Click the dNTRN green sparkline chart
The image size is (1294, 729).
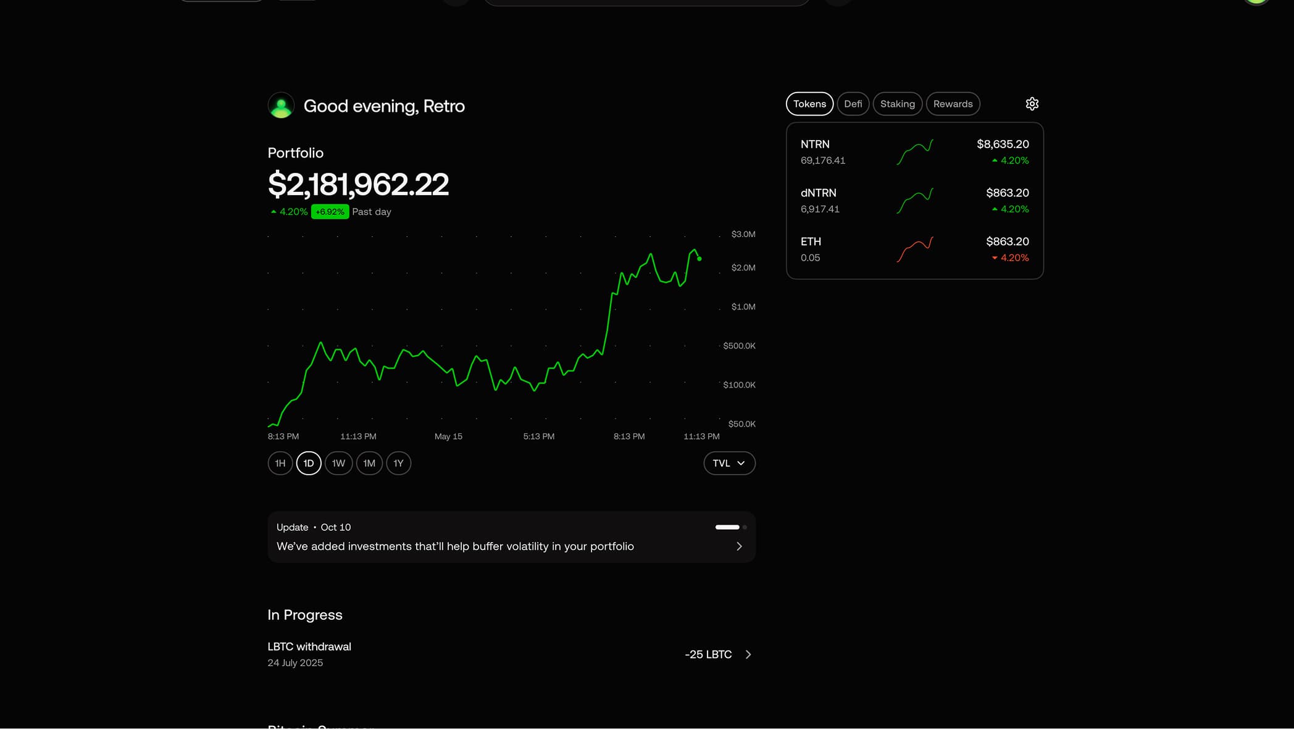point(914,201)
